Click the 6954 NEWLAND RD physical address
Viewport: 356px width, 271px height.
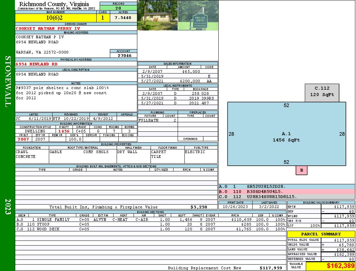37,64
